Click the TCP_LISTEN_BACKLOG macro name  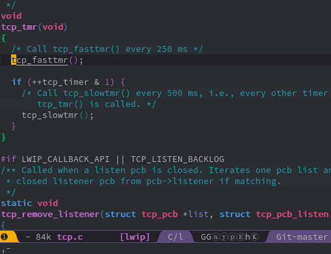coord(178,159)
